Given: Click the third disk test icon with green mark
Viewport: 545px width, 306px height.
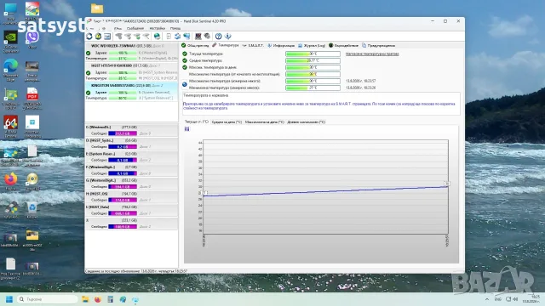Looking at the screenshot, I should coord(137,36).
